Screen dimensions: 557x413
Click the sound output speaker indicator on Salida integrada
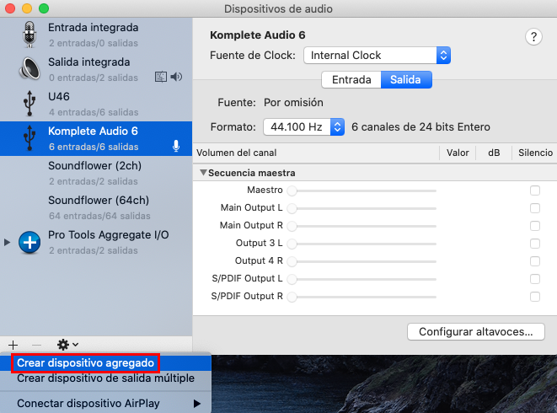(x=176, y=77)
